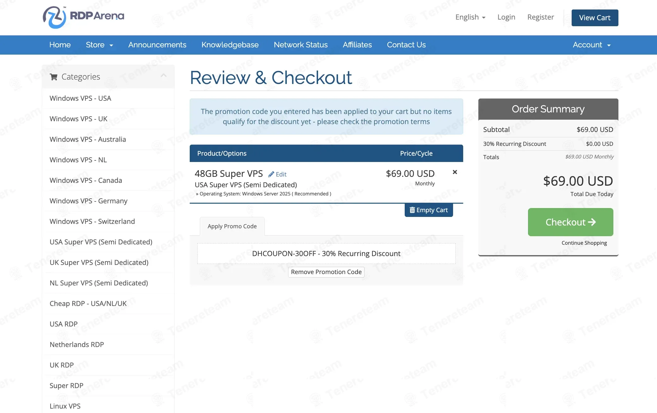This screenshot has width=657, height=413.
Task: Select UK Super VPS (Semi Dedicated) category
Action: tap(108, 262)
